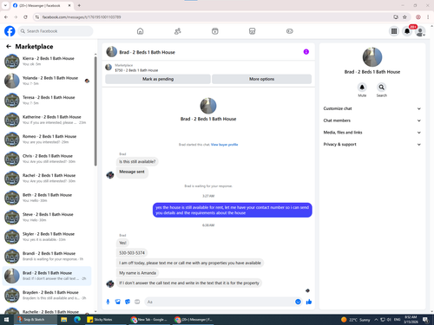This screenshot has height=325, width=434.
Task: Open Romeo's 2 Beds 1 Bath House chat
Action: (x=48, y=140)
